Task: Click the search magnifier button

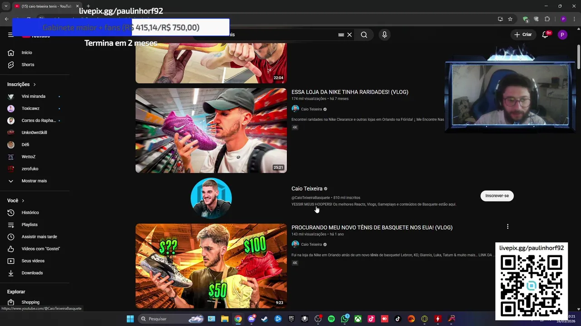Action: tap(364, 35)
